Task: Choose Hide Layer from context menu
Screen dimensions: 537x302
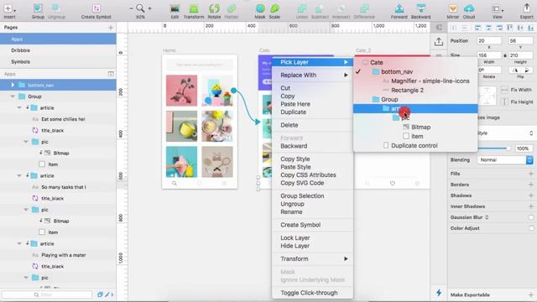Action: pyautogui.click(x=295, y=246)
